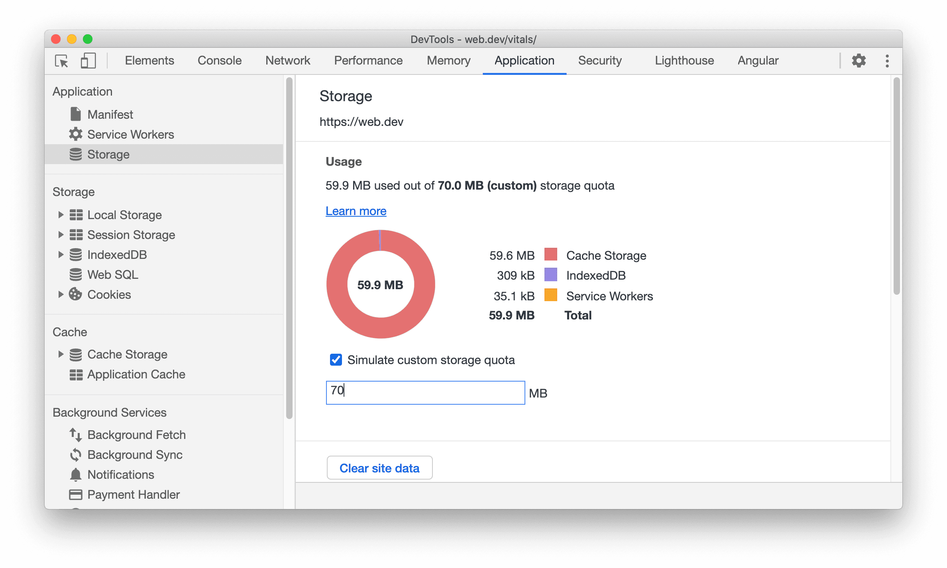Click the Clear site data button
This screenshot has height=568, width=947.
click(x=380, y=467)
